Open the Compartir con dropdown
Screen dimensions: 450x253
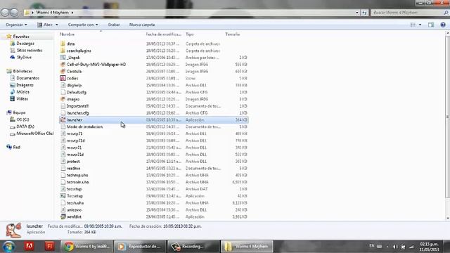[83, 25]
